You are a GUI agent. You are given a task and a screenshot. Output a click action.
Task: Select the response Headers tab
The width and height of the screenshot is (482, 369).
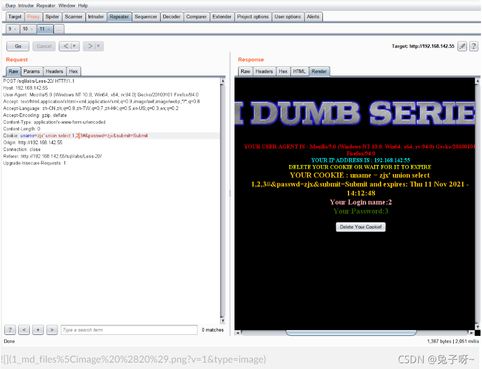(x=264, y=72)
